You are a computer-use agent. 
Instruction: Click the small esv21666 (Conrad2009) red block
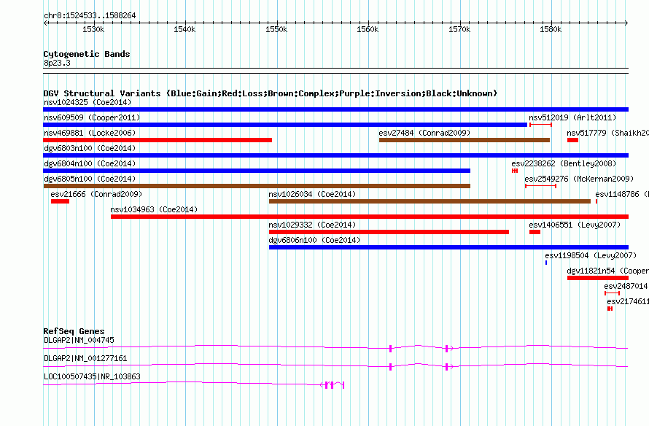(x=60, y=201)
